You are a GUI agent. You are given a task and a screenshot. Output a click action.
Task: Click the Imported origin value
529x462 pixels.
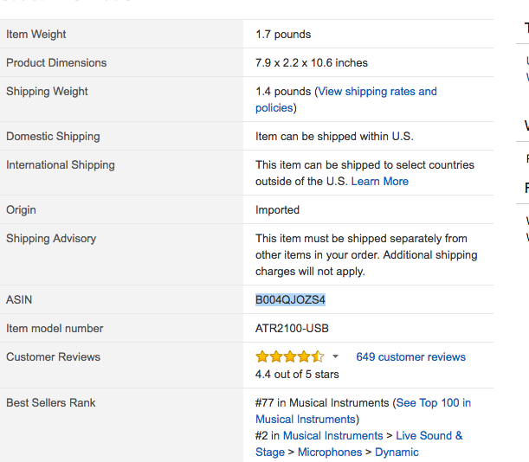click(x=277, y=209)
